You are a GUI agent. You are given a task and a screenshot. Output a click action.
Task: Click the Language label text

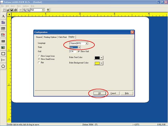click(x=41, y=43)
